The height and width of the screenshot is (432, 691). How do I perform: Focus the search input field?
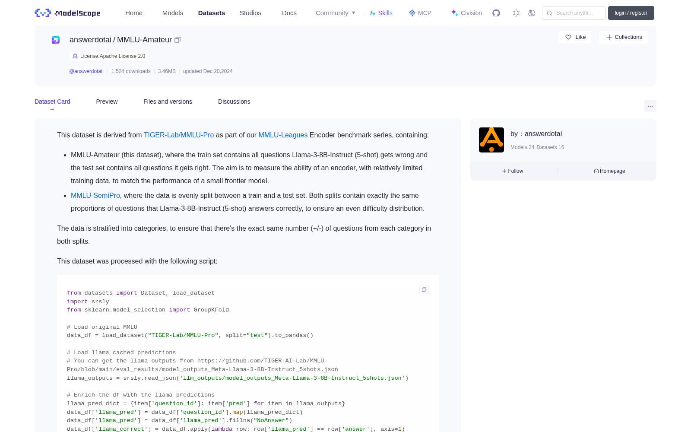tap(574, 13)
